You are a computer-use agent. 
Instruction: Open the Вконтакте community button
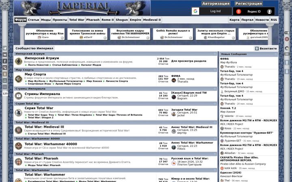point(266,49)
